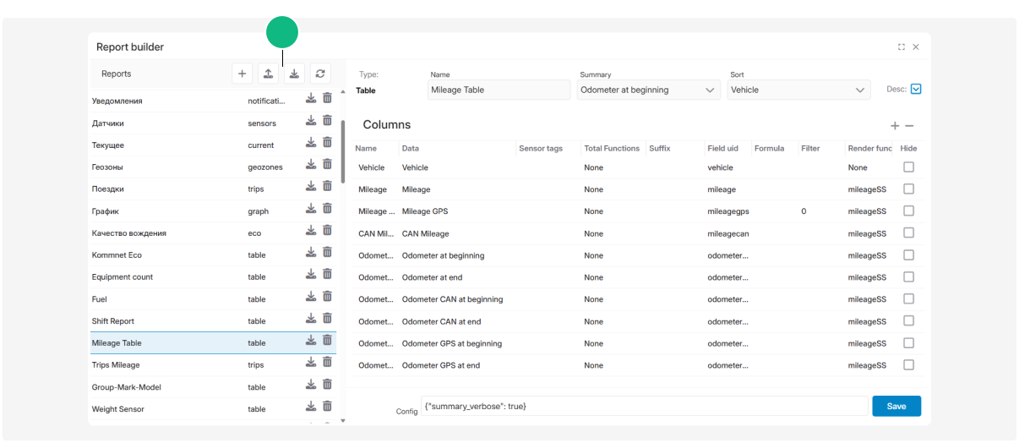The width and height of the screenshot is (1019, 443).
Task: Add a new report with plus button
Action: (x=242, y=74)
